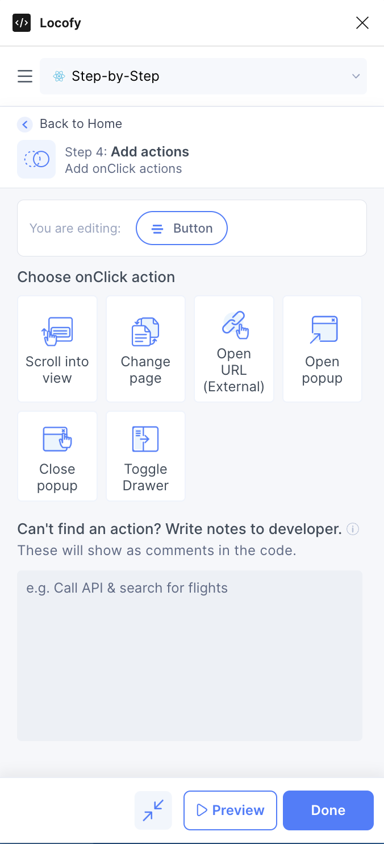Select the Button element chip being edited
384x844 pixels.
[182, 228]
